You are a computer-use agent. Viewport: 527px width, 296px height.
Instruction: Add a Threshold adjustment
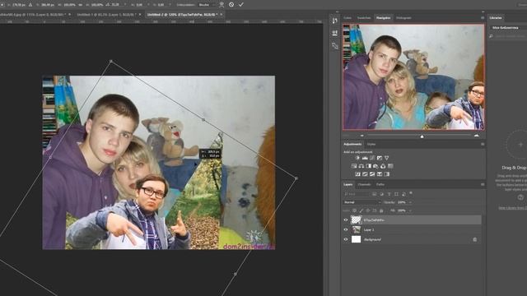click(x=372, y=174)
